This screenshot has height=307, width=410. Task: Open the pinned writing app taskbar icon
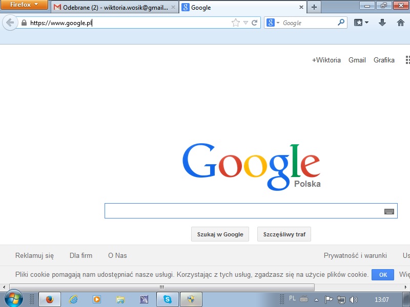pos(144,299)
